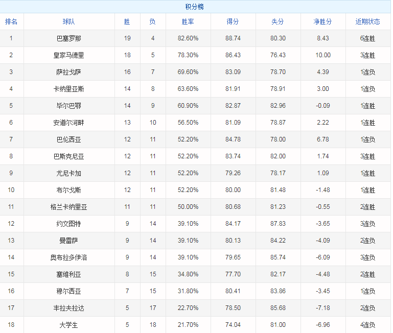This screenshot has height=333, width=393.
Task: Click win rate 56.50% for 安道尔河畔
Action: [188, 122]
